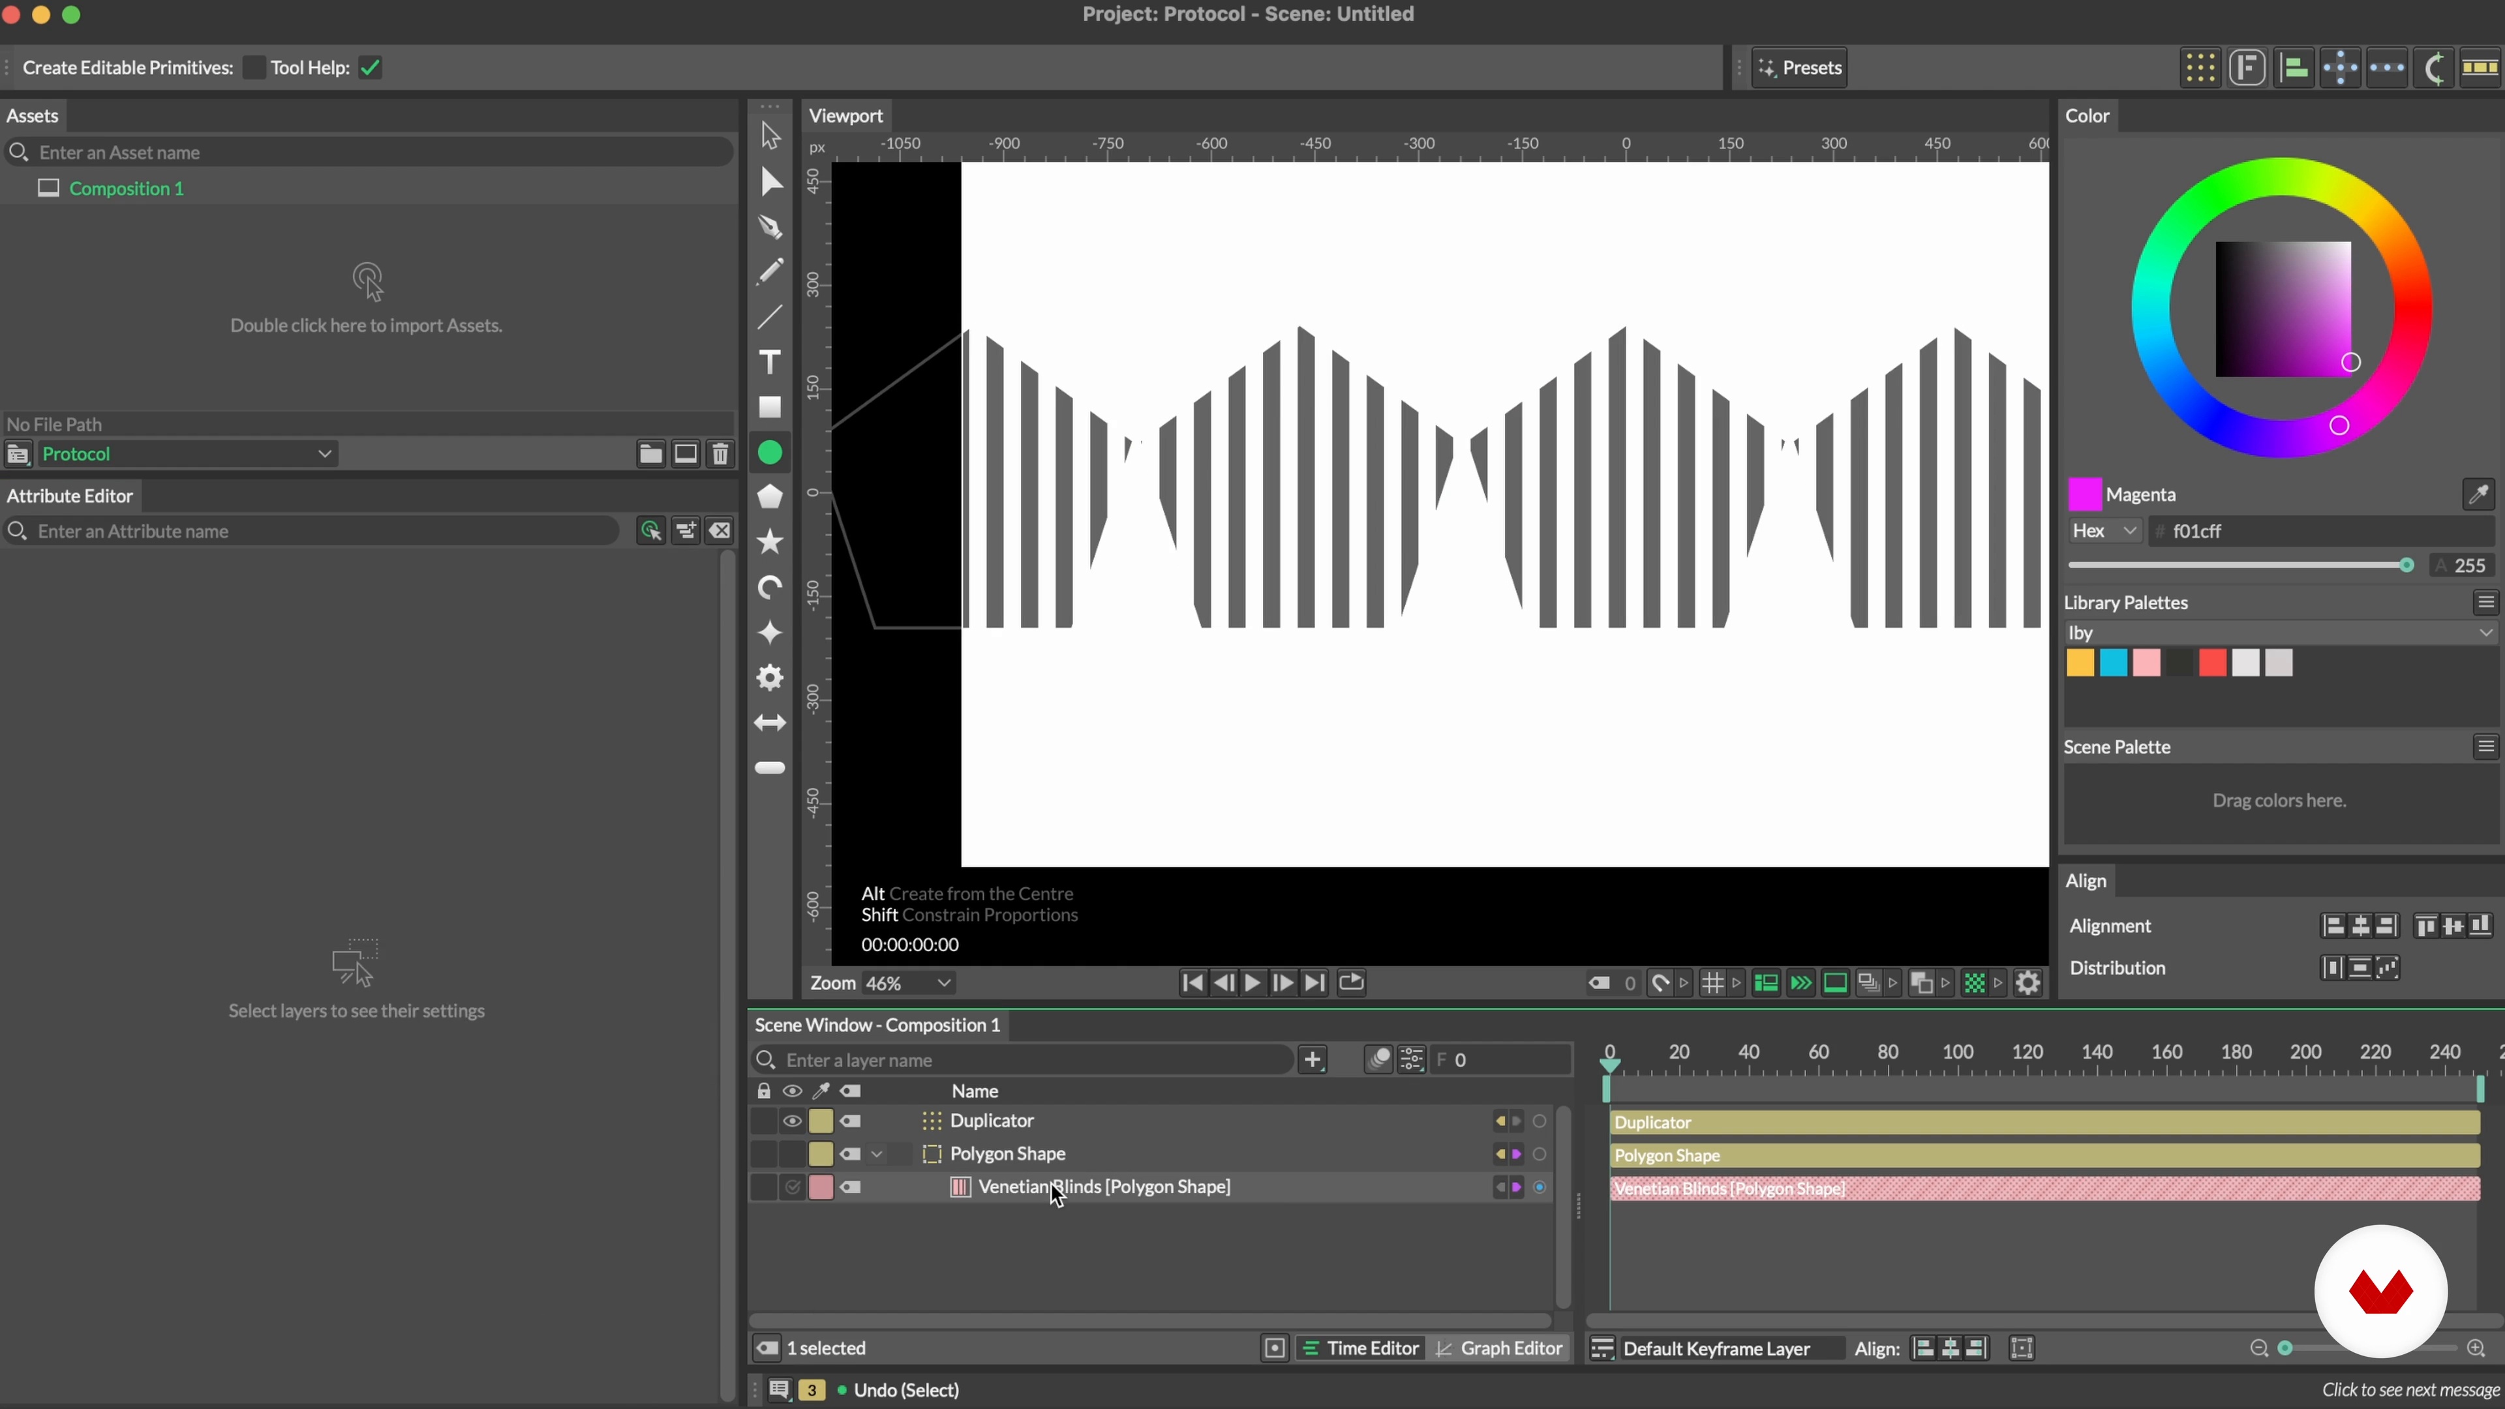Toggle solo circle on Venetian Blinds layer
The image size is (2505, 1409).
tap(1540, 1187)
